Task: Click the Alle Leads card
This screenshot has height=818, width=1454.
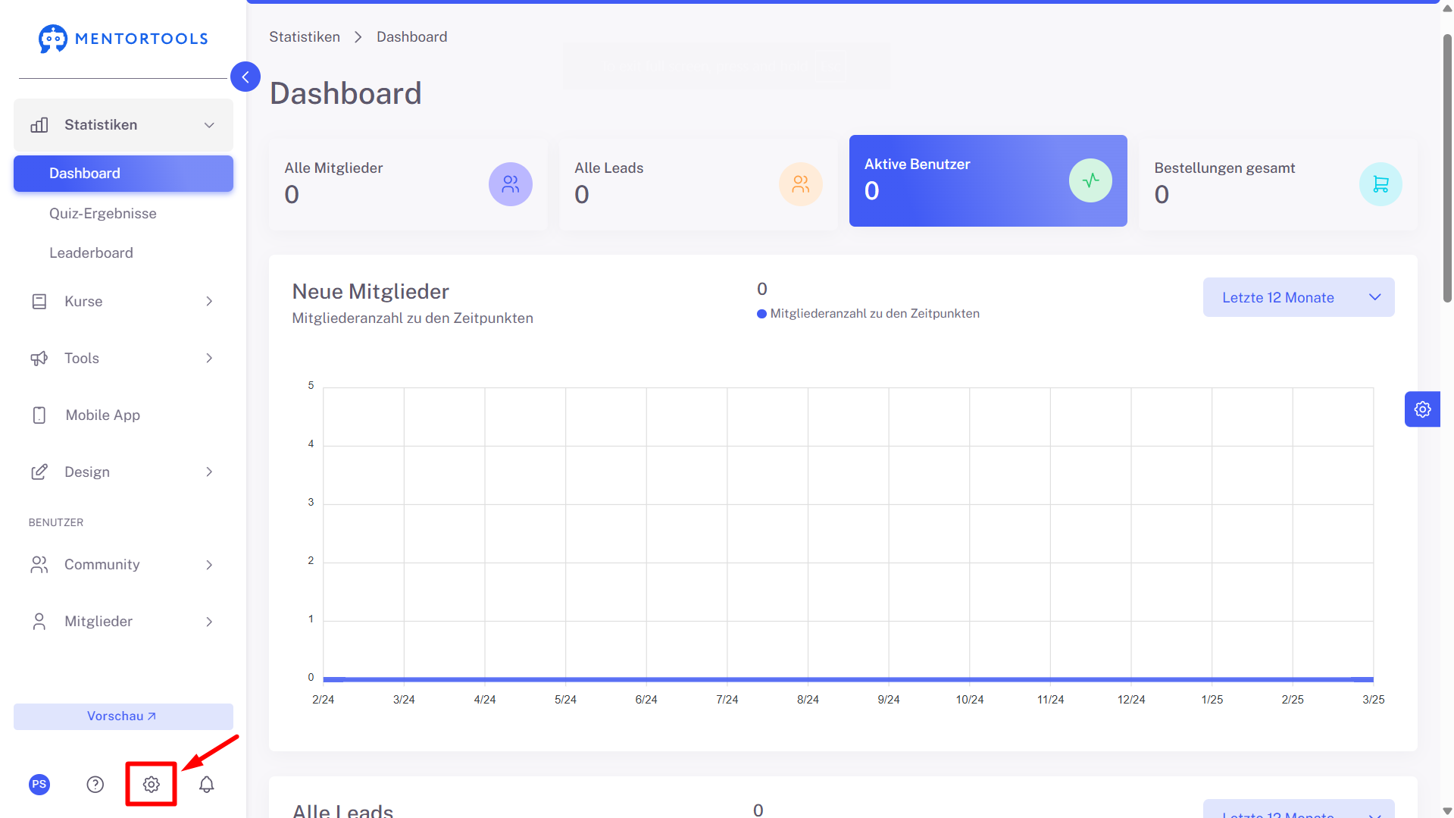Action: click(x=699, y=184)
